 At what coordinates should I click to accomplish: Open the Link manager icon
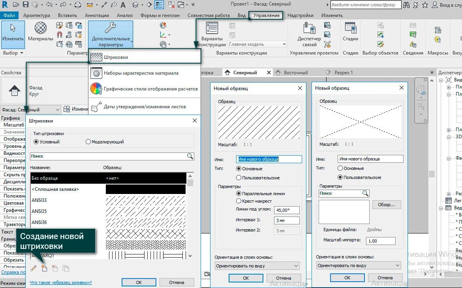[309, 28]
